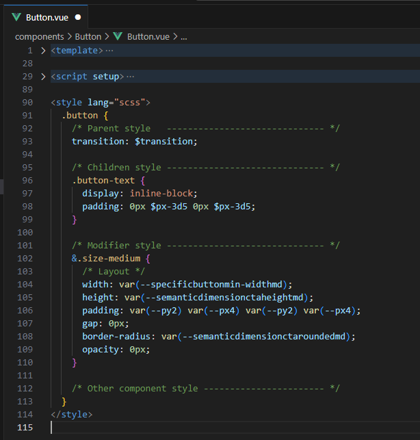
Task: Open the components breadcrumb segment
Action: coord(39,37)
